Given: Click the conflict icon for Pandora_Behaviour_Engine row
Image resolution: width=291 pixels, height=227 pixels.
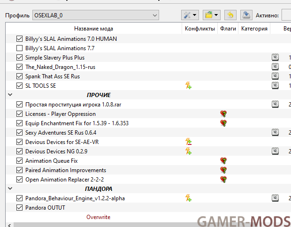Looking at the screenshot, I should click(188, 198).
